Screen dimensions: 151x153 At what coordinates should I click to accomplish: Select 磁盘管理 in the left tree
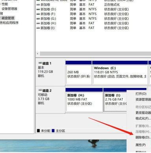(x=8, y=18)
